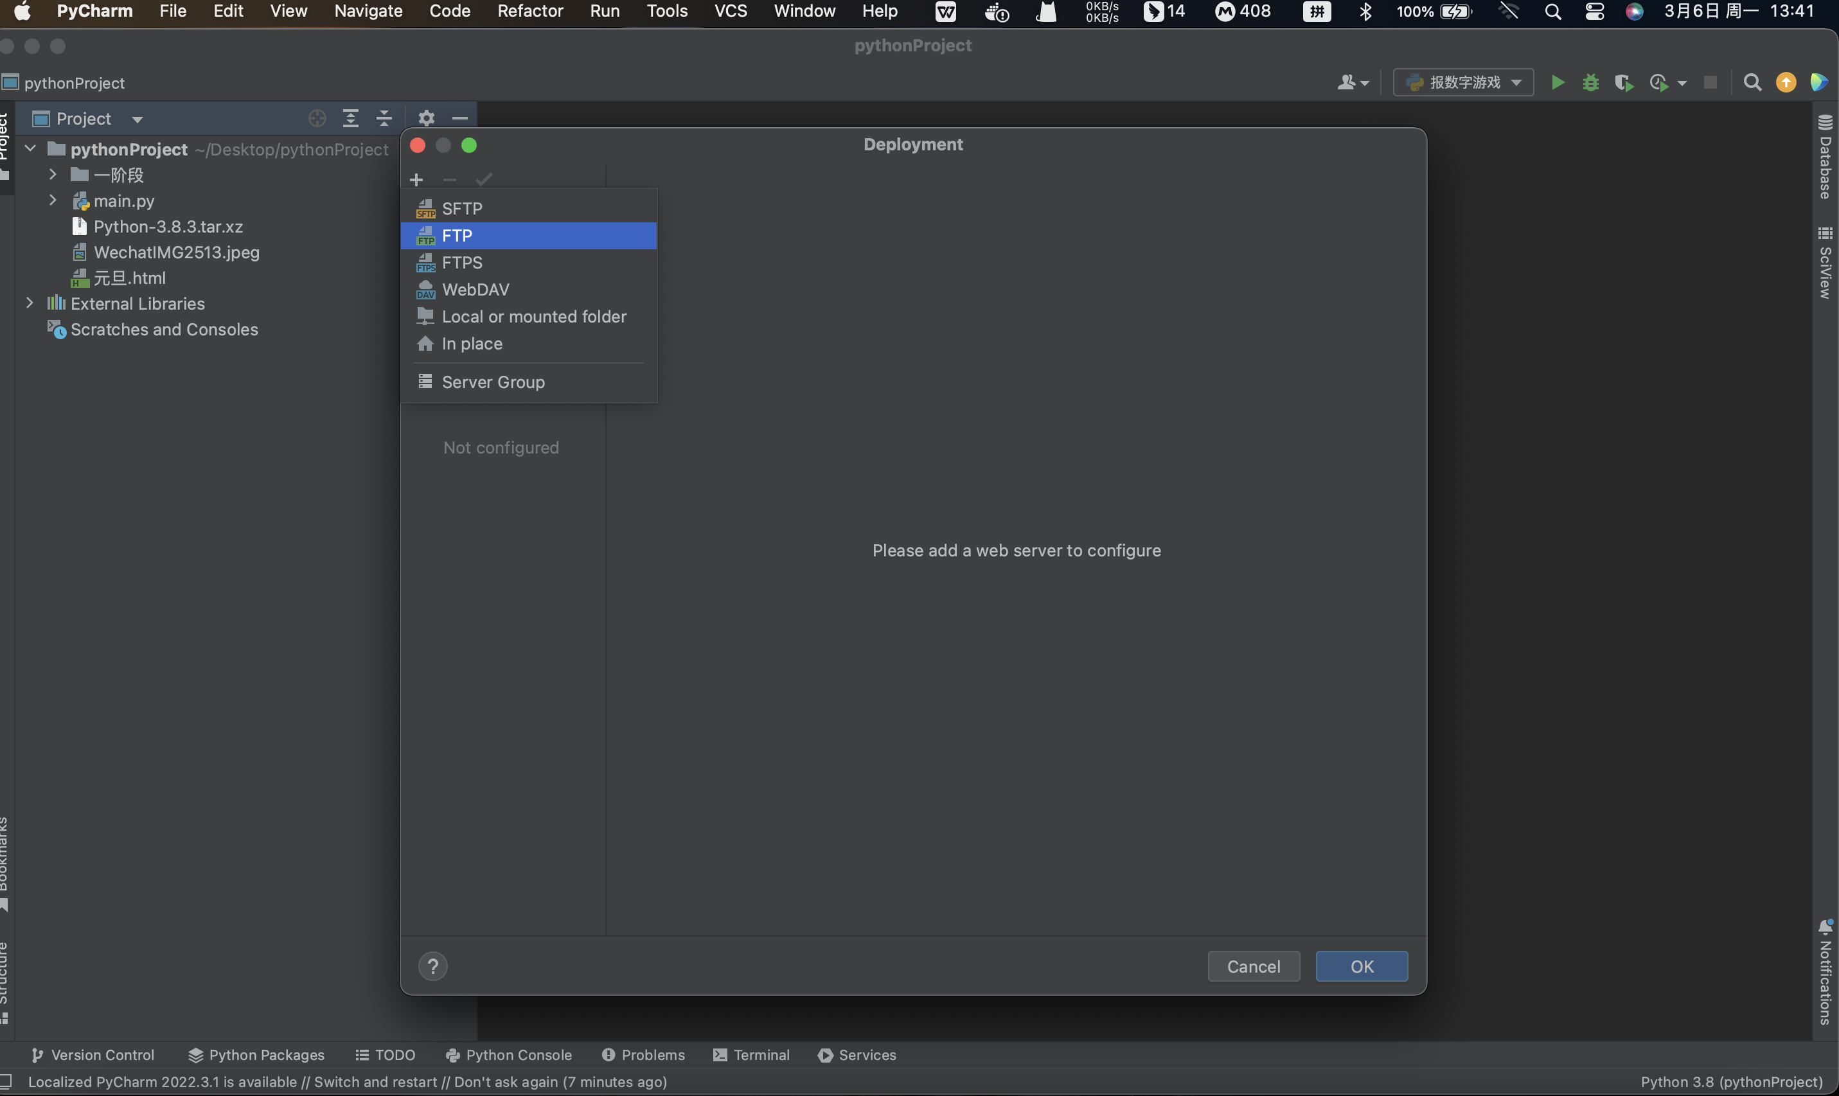Open help with the question mark button
The height and width of the screenshot is (1096, 1839).
[x=433, y=966]
